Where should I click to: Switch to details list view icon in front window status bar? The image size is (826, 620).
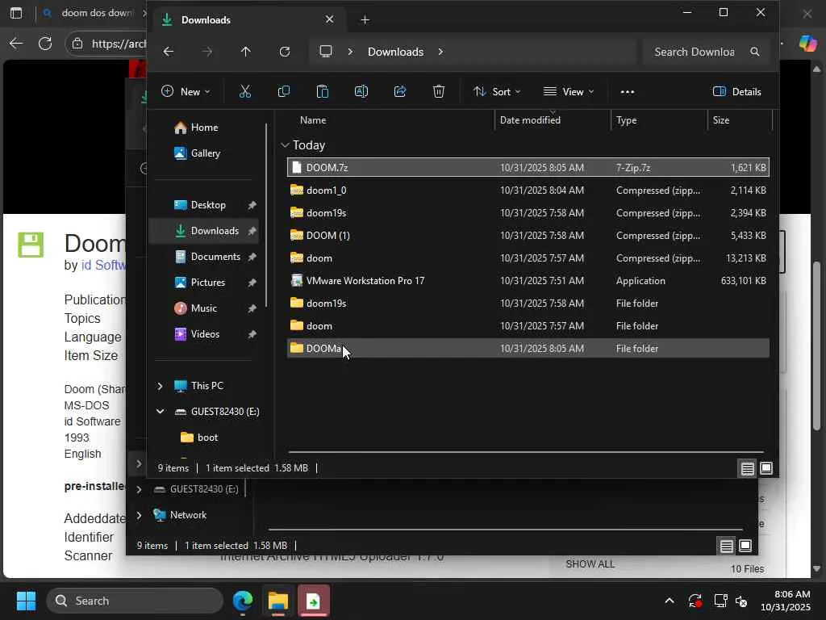point(747,468)
